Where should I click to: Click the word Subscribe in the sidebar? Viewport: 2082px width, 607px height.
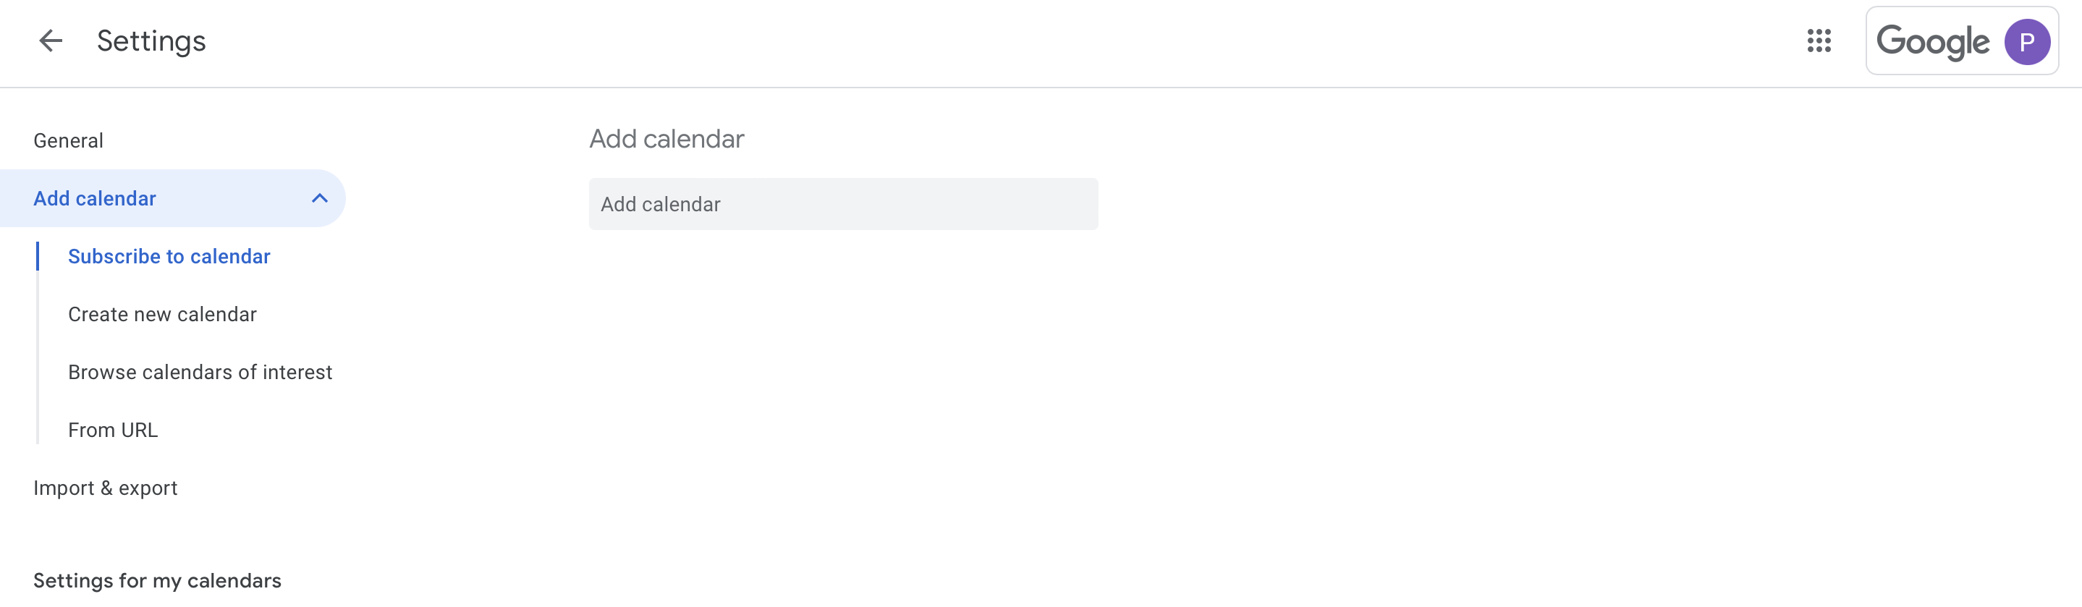click(x=114, y=257)
